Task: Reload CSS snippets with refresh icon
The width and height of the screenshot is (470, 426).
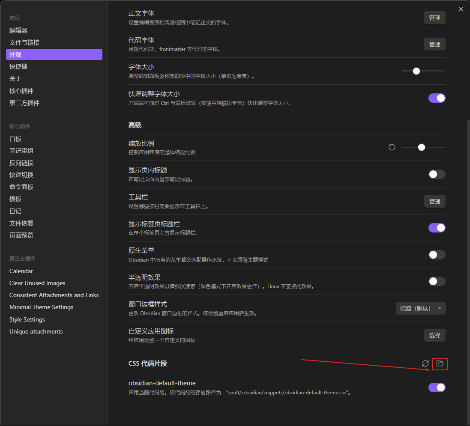Action: pyautogui.click(x=425, y=363)
